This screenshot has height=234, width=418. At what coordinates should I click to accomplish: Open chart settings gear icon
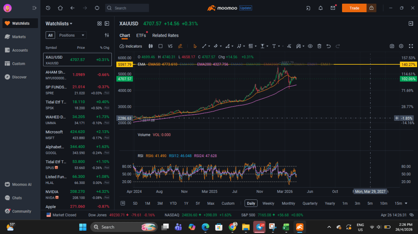tap(401, 46)
